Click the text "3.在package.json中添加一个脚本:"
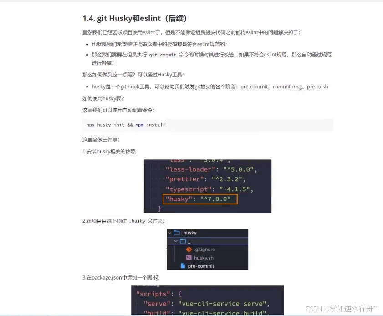Screen dimensions: 383x316 pos(121,278)
